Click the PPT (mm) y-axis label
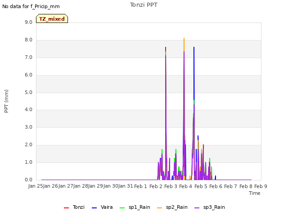This screenshot has width=288, height=216. pyautogui.click(x=6, y=101)
